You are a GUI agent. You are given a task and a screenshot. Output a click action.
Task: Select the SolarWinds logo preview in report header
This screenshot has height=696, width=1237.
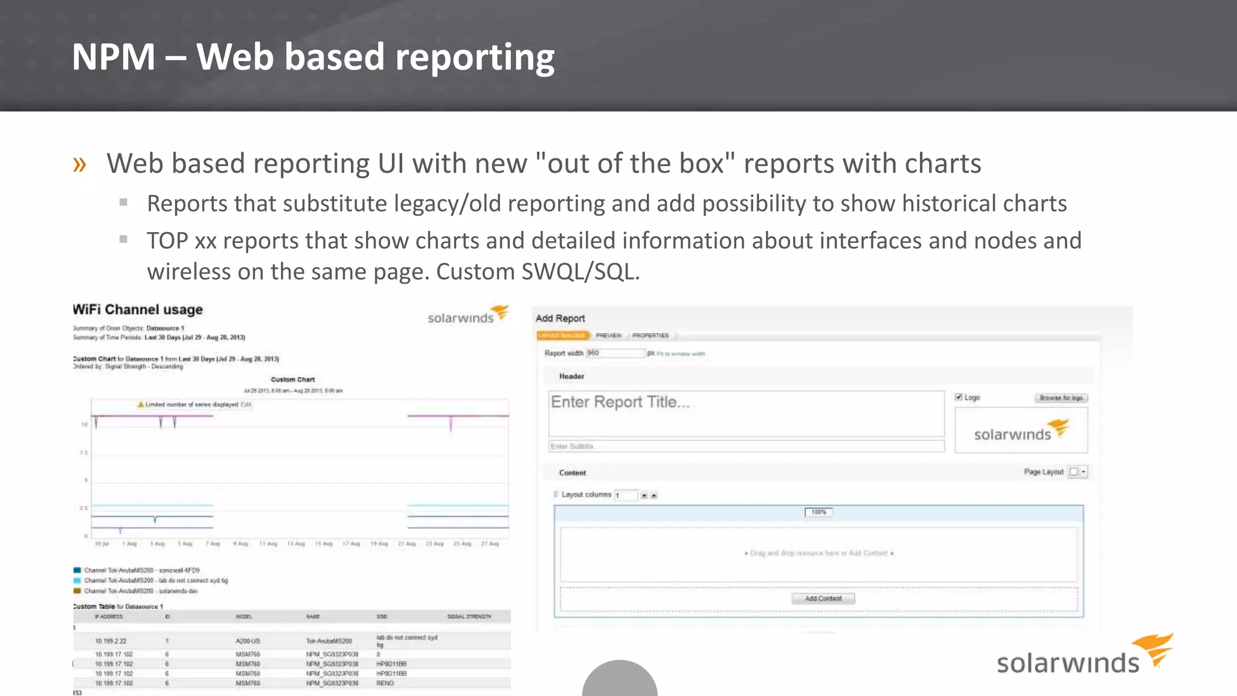point(1021,430)
